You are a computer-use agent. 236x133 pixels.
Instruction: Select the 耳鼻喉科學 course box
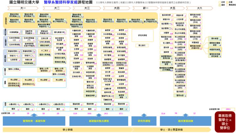coord(107,100)
